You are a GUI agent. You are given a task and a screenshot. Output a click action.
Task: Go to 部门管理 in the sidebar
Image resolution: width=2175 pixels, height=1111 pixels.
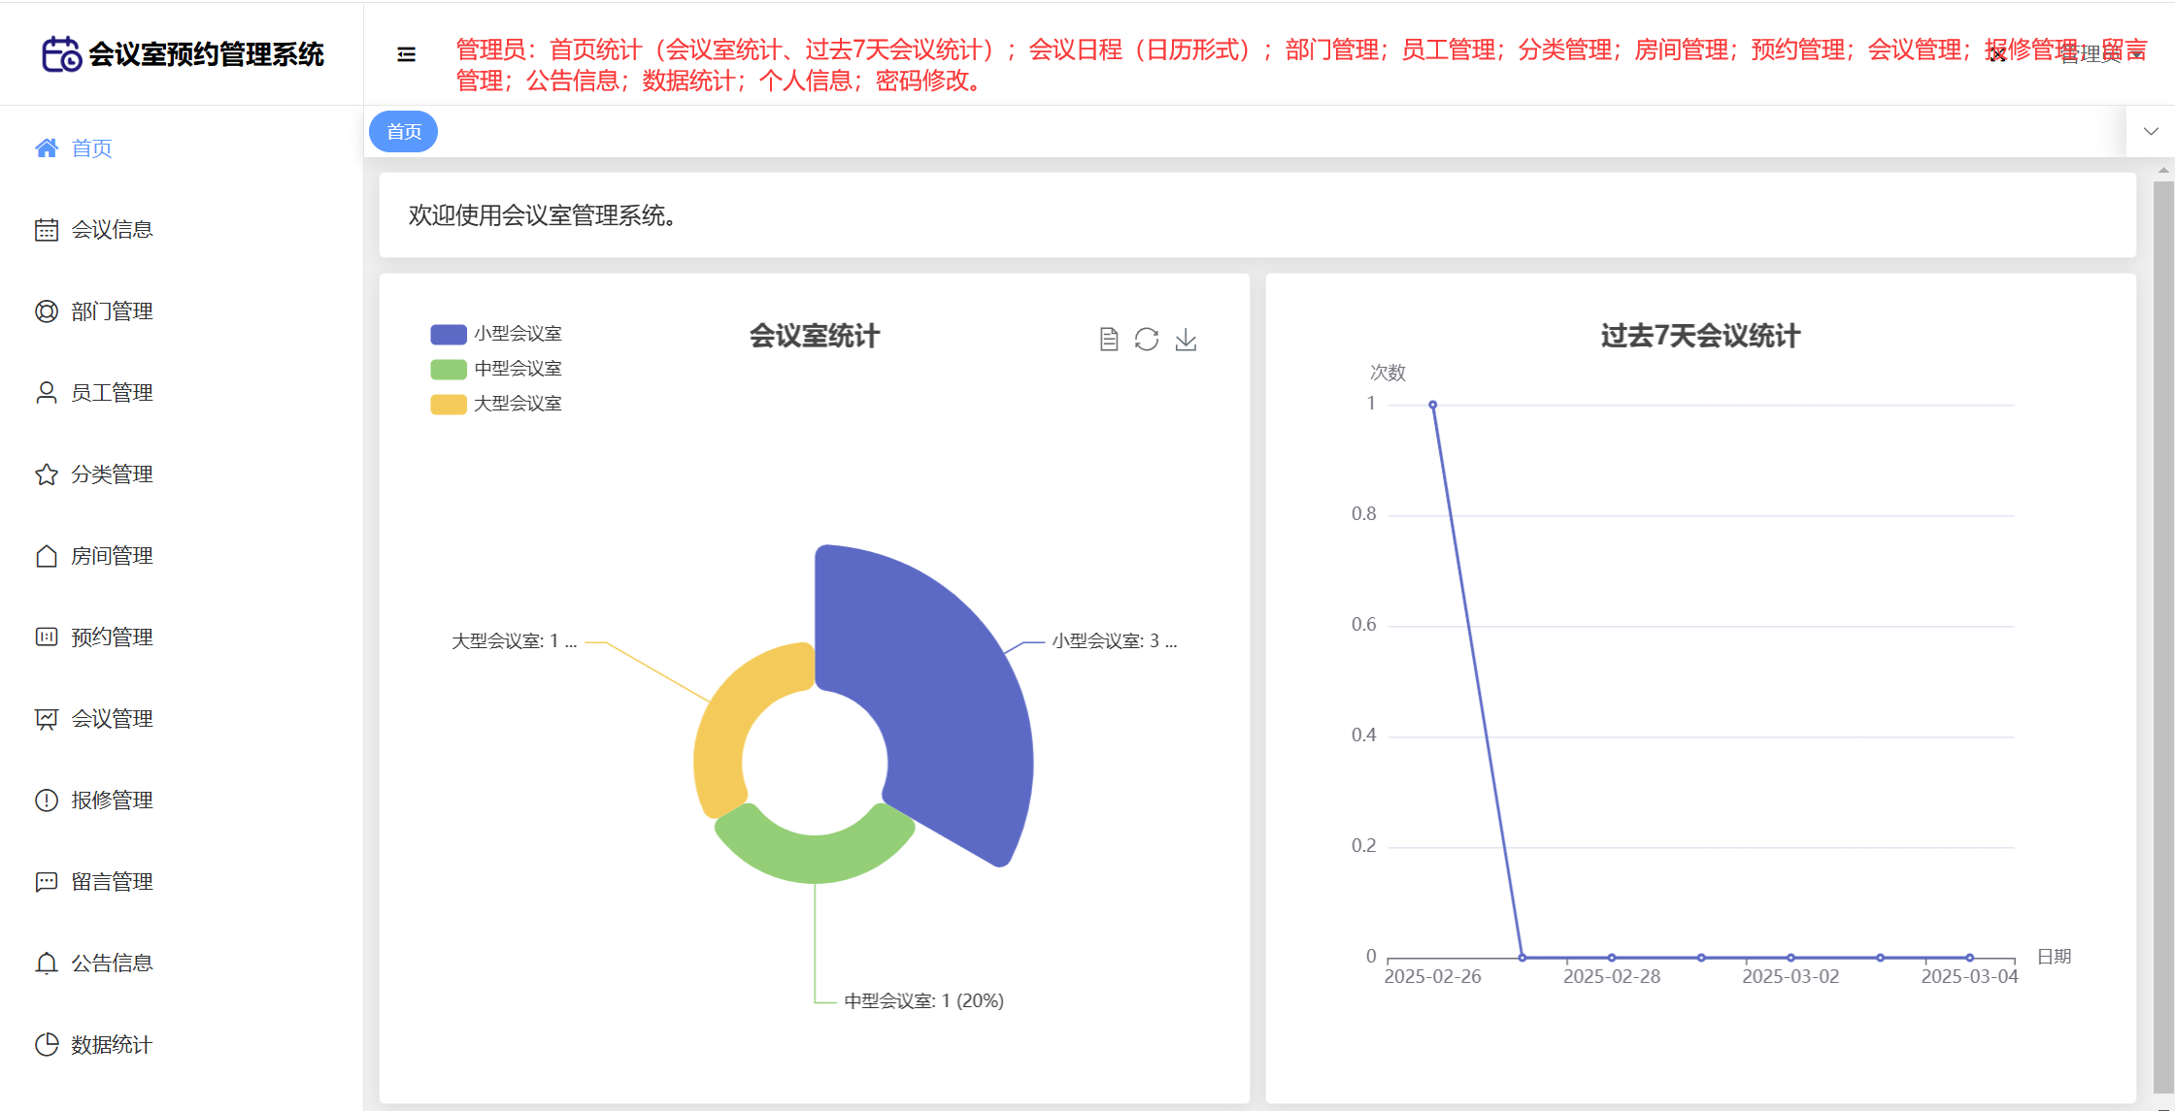tap(111, 311)
